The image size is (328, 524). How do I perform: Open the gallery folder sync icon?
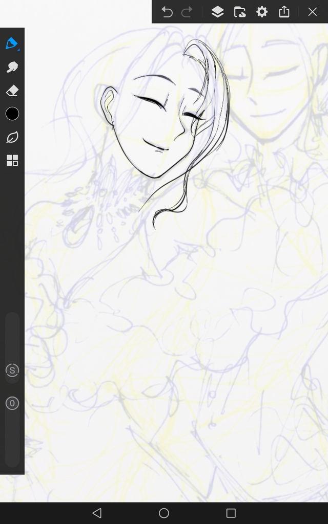coord(240,12)
